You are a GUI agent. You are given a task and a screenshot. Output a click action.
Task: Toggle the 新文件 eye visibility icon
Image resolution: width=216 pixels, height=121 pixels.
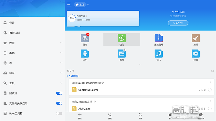(212, 71)
